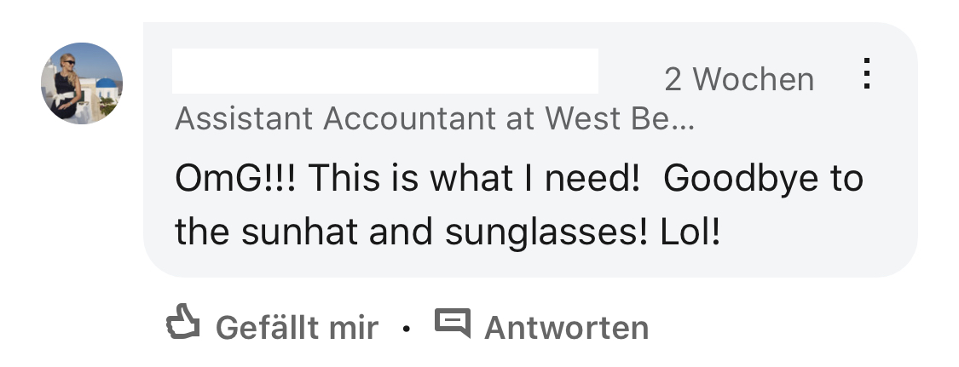Click the word "Wochen" in the timestamp

click(x=753, y=79)
